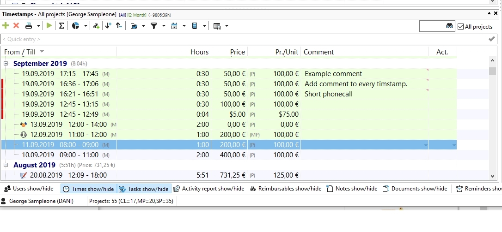The height and width of the screenshot is (232, 502).
Task: Toggle Times show/hide
Action: click(x=89, y=189)
